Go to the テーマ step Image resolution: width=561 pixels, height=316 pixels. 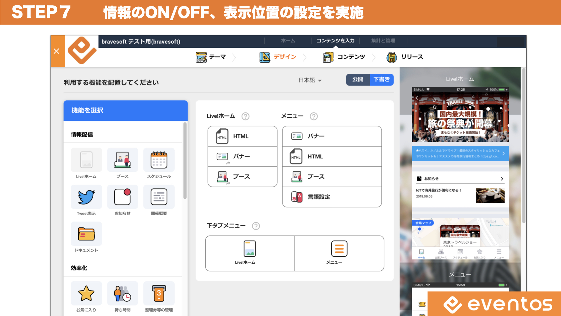click(x=211, y=57)
